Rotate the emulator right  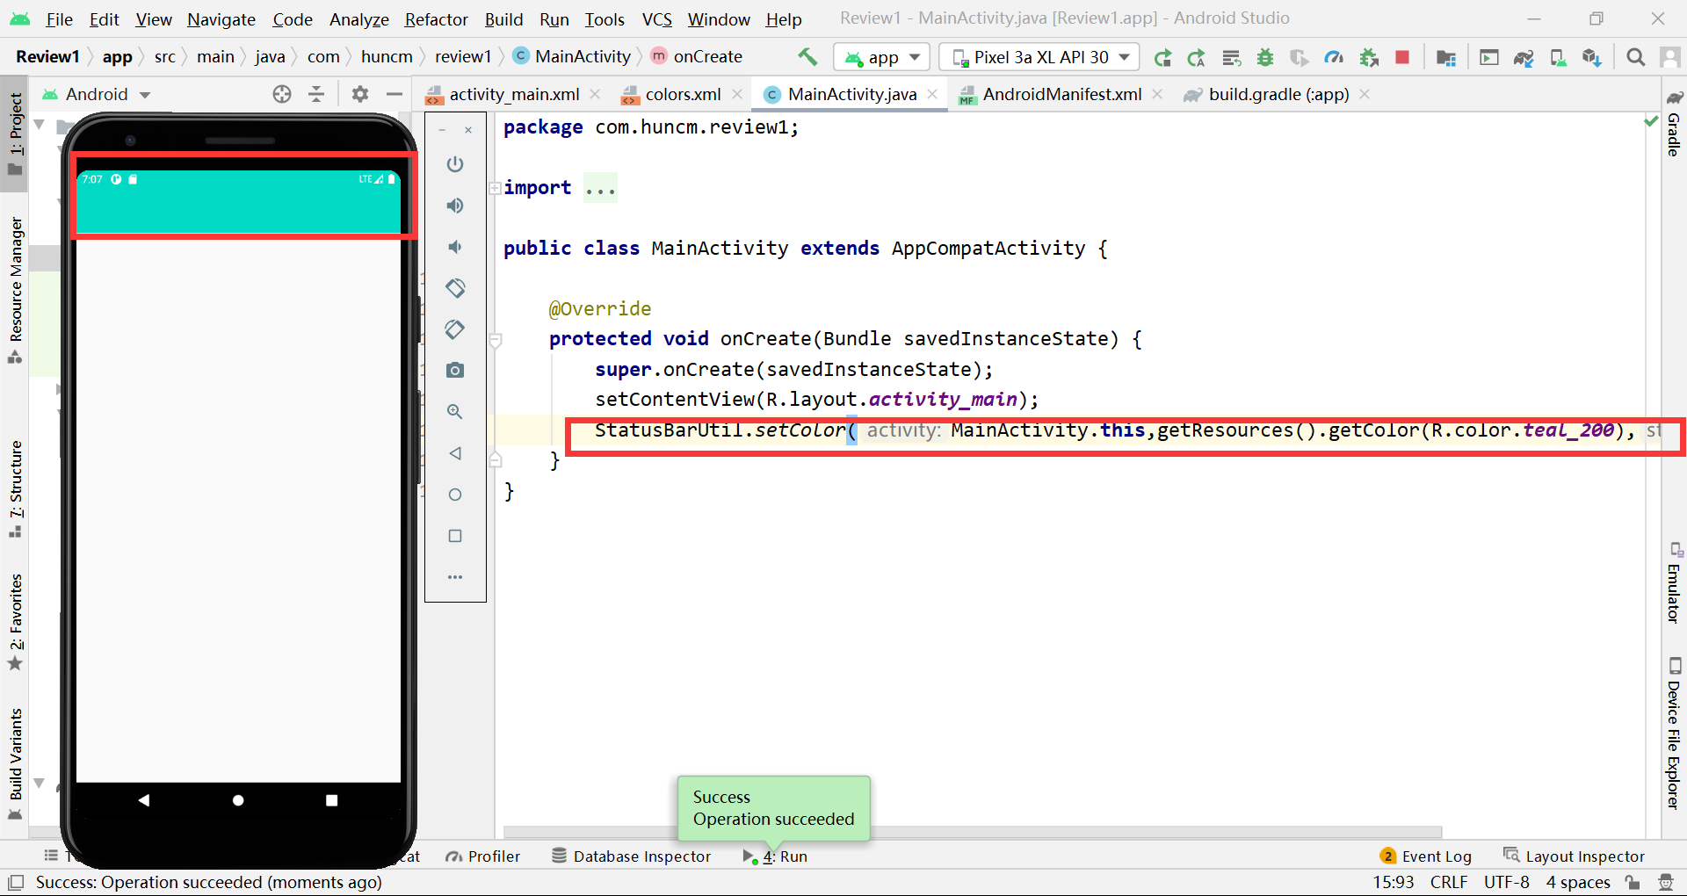(454, 329)
